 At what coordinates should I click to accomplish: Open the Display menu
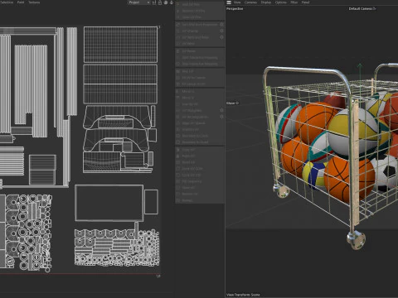(x=266, y=2)
